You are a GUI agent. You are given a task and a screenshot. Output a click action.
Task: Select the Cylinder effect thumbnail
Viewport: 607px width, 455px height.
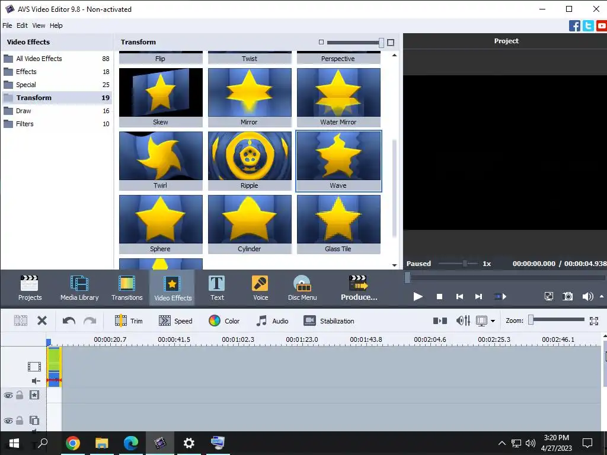click(x=250, y=224)
